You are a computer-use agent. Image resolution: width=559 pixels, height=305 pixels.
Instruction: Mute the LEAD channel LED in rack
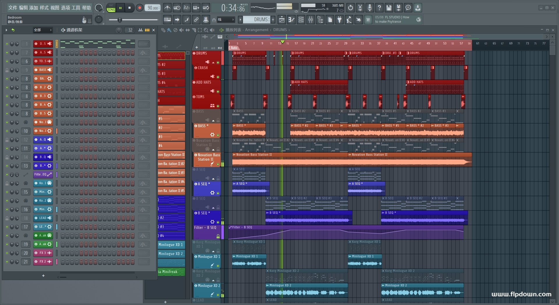tap(7, 218)
